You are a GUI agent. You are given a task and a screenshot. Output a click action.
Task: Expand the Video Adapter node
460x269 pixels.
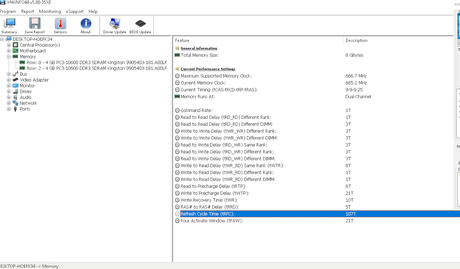pos(9,80)
